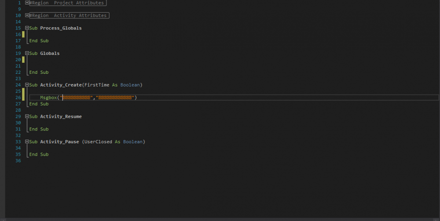Click the UserClosed parameter name
This screenshot has width=440, height=221.
98,142
